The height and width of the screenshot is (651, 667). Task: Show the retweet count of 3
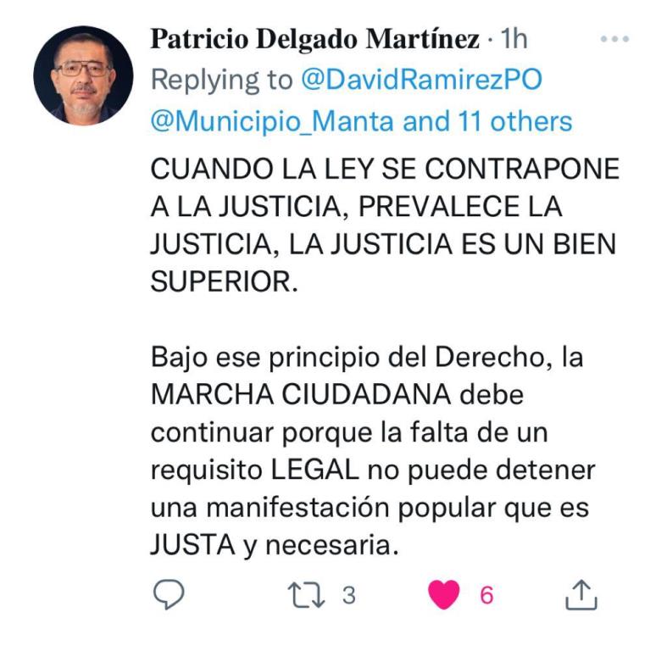(x=349, y=594)
